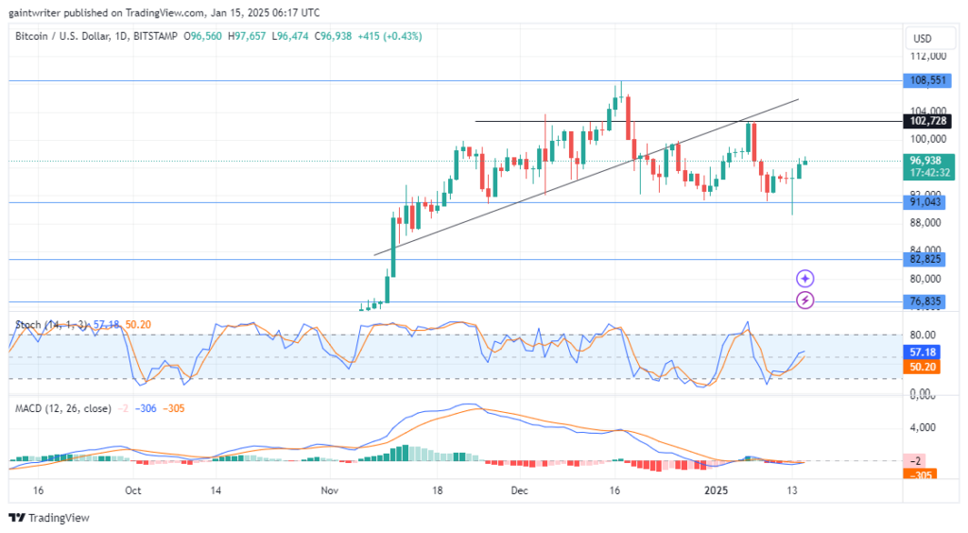Click the 2025 label on the time axis

pos(716,490)
